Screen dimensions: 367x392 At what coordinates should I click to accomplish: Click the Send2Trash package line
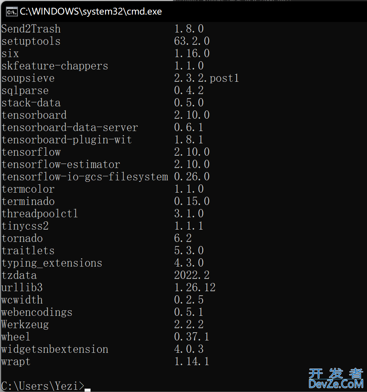102,29
